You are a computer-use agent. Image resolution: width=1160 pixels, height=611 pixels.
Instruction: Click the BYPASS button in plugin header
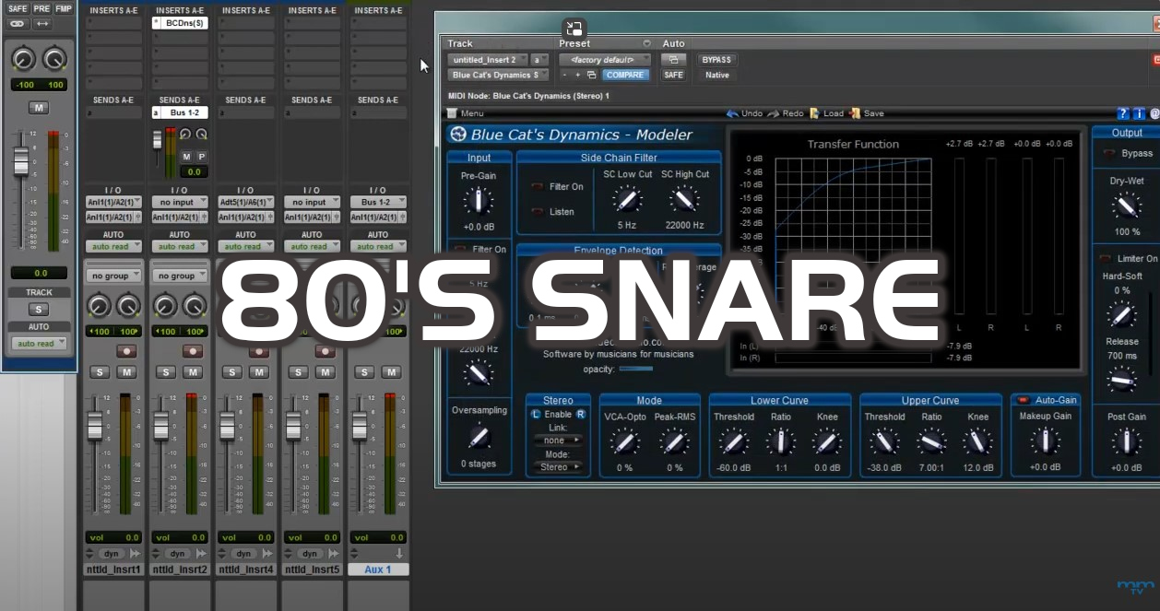716,60
